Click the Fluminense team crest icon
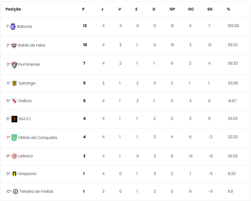Viewport: 251px width, 201px height. coord(14,64)
